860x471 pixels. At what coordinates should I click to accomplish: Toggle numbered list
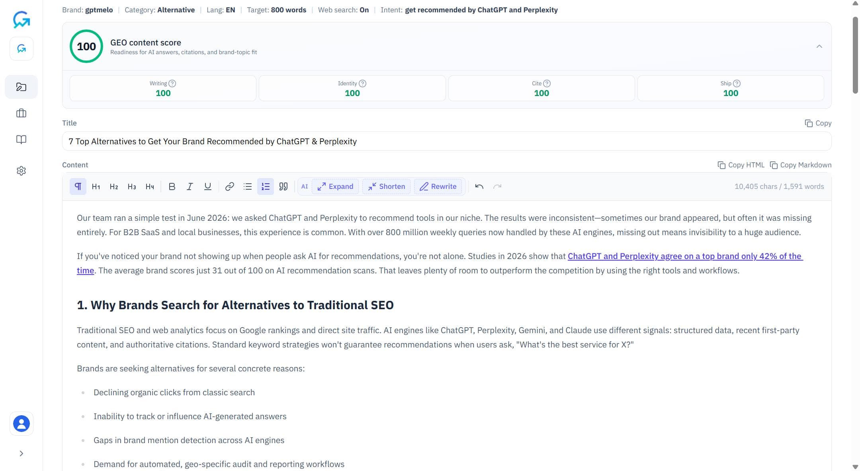[266, 186]
